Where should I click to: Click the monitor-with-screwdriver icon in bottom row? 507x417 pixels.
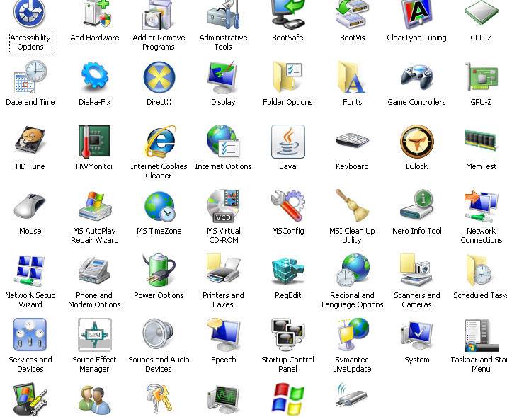pyautogui.click(x=30, y=399)
